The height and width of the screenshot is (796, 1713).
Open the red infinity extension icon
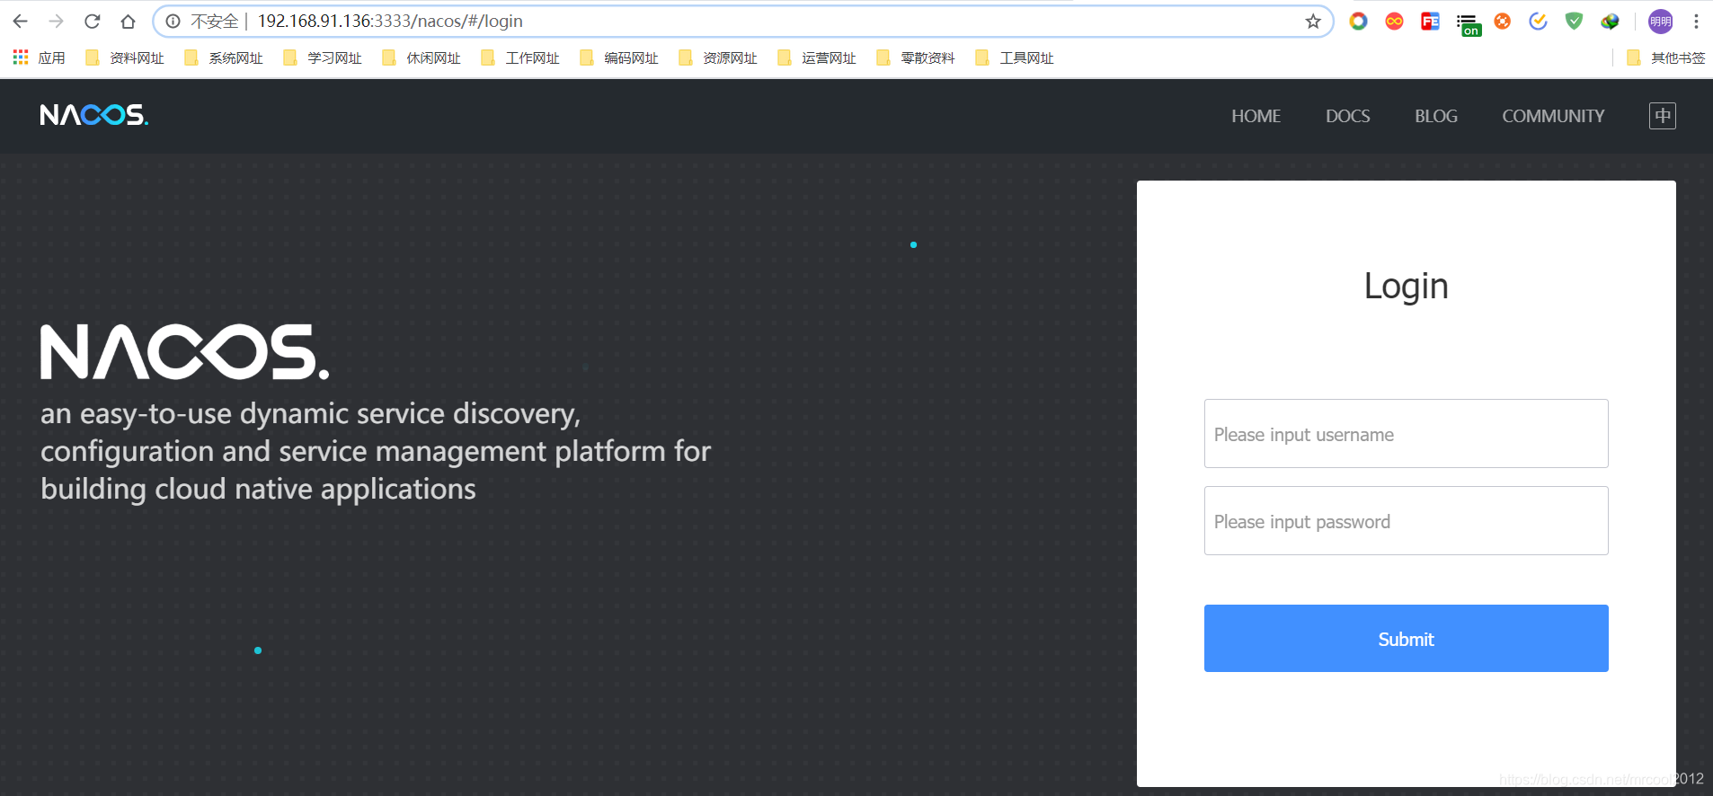pyautogui.click(x=1394, y=21)
